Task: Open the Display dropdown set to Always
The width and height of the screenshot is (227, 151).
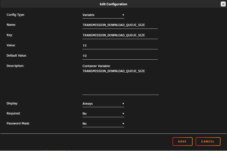Action: [x=103, y=104]
